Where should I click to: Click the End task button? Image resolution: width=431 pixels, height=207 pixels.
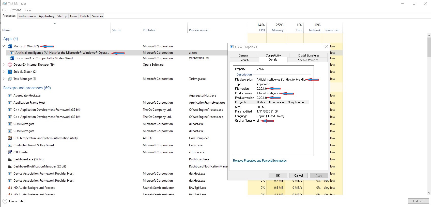(x=418, y=201)
